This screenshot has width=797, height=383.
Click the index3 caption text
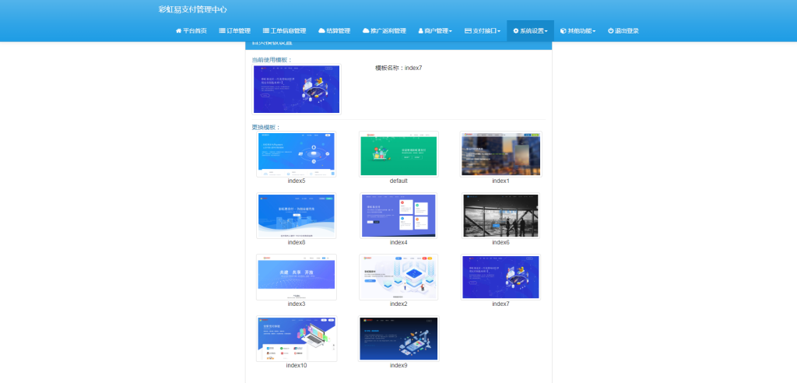click(297, 304)
